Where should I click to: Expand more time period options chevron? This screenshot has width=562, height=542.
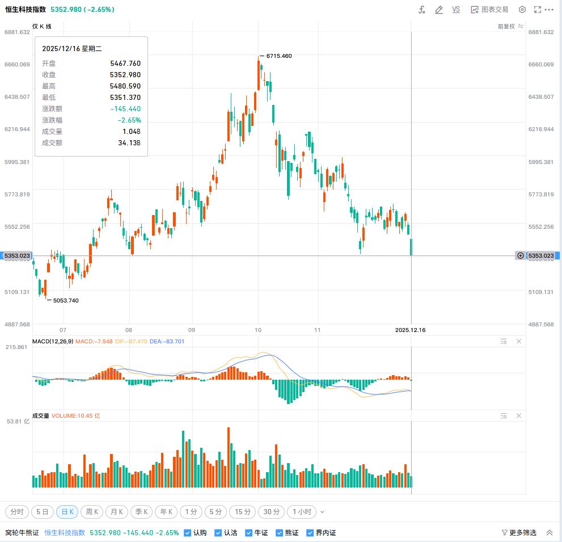point(323,512)
